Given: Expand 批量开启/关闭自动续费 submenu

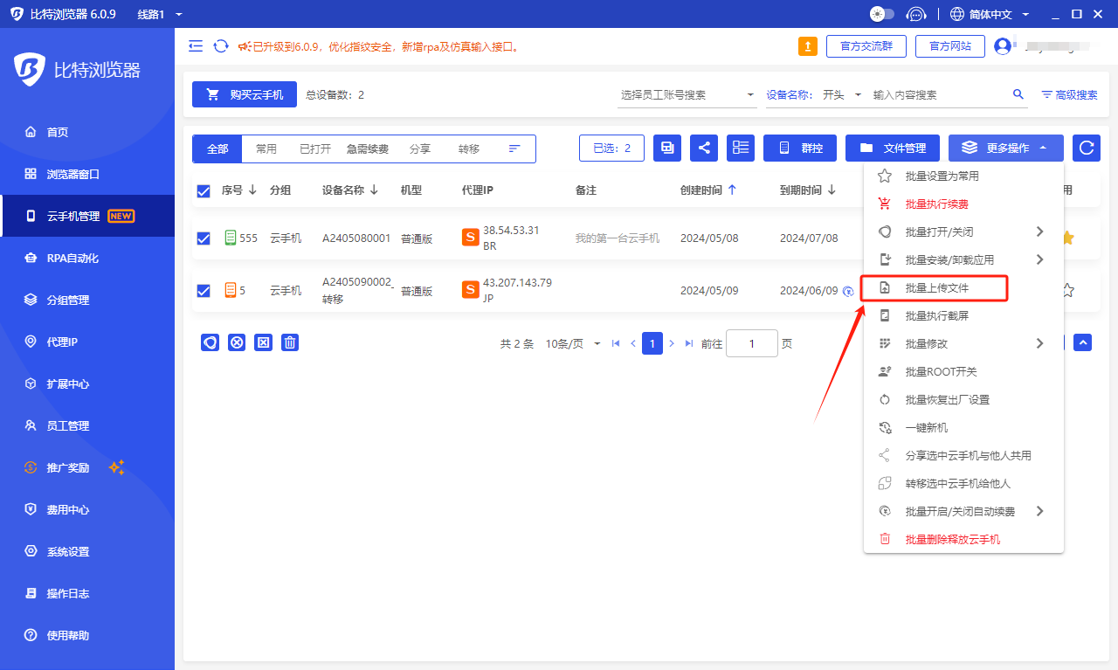Looking at the screenshot, I should tap(963, 511).
